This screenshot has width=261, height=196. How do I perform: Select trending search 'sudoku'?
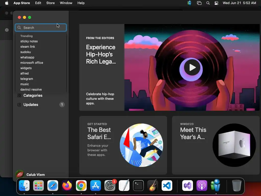pos(25,52)
